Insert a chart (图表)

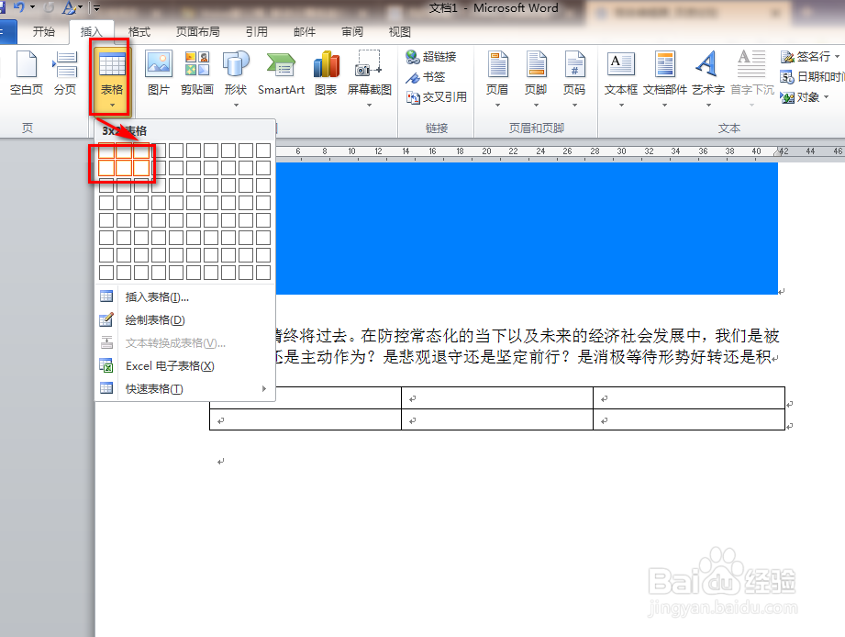[326, 73]
